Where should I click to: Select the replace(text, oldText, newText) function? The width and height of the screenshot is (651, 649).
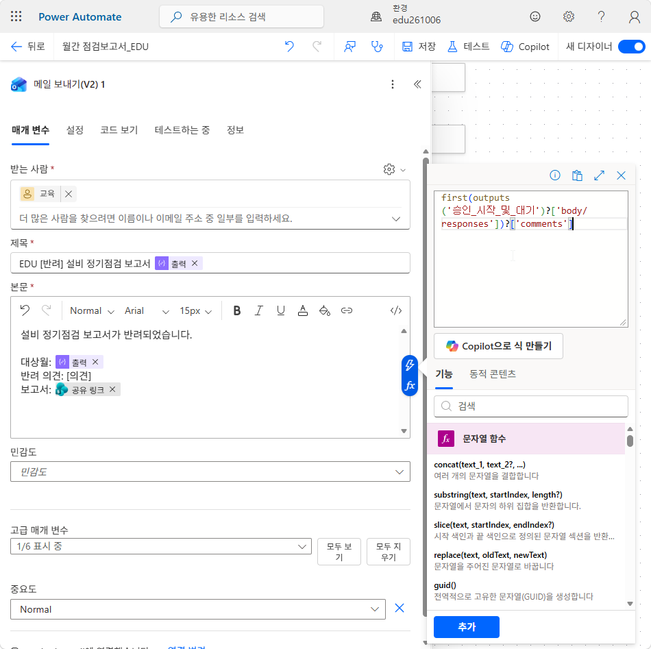click(x=491, y=555)
